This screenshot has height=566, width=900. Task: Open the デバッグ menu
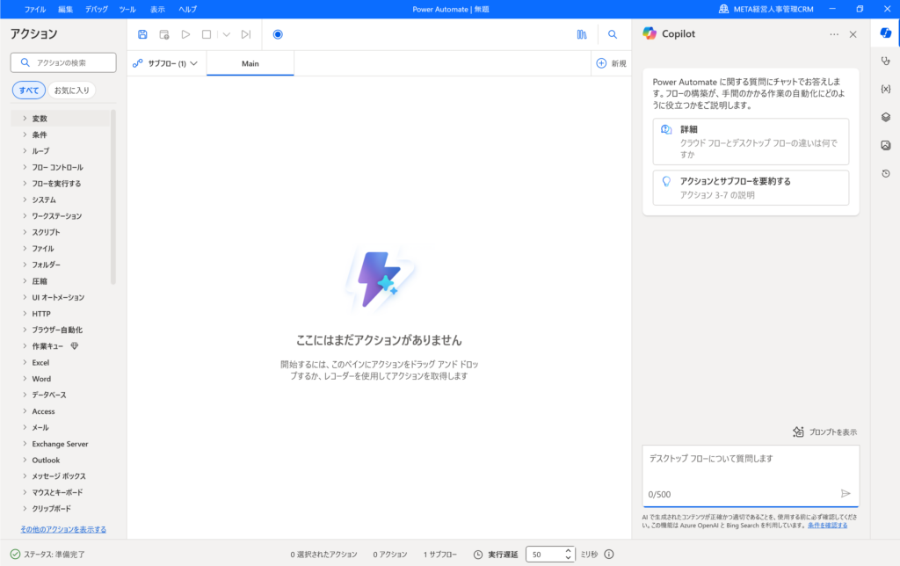click(97, 9)
